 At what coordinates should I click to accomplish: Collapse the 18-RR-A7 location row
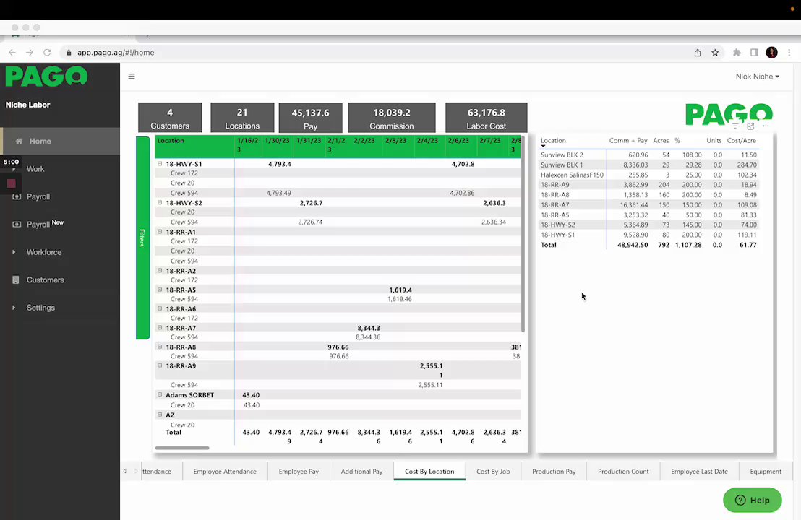[x=160, y=328]
